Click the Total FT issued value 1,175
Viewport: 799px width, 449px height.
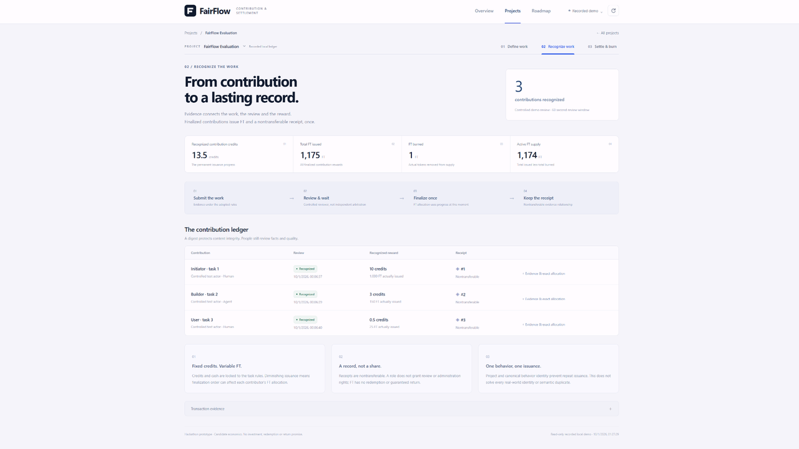[310, 155]
